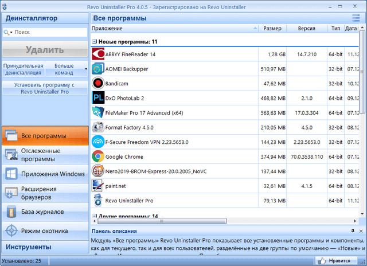Click the FileMaker Pro 17 icon
Screen dimensions: 367x266
pos(98,112)
